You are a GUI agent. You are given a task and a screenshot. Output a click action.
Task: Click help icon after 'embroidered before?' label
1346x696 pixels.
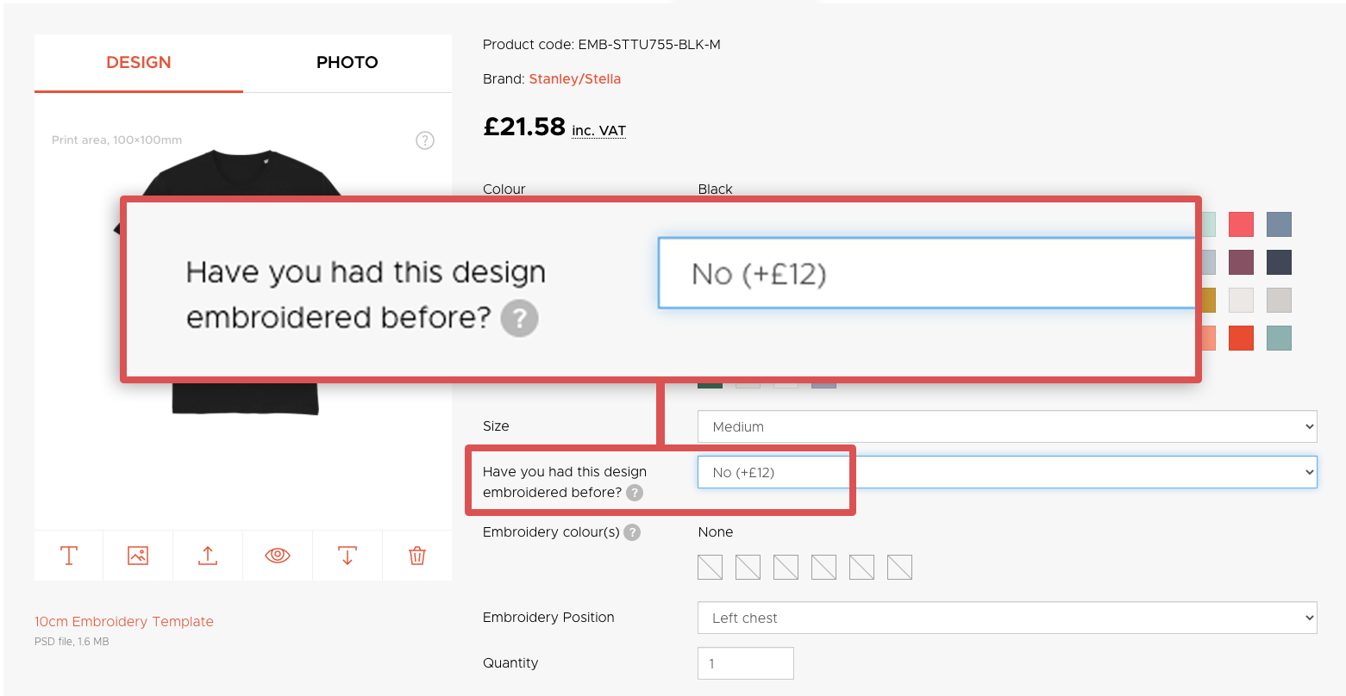[x=635, y=493]
